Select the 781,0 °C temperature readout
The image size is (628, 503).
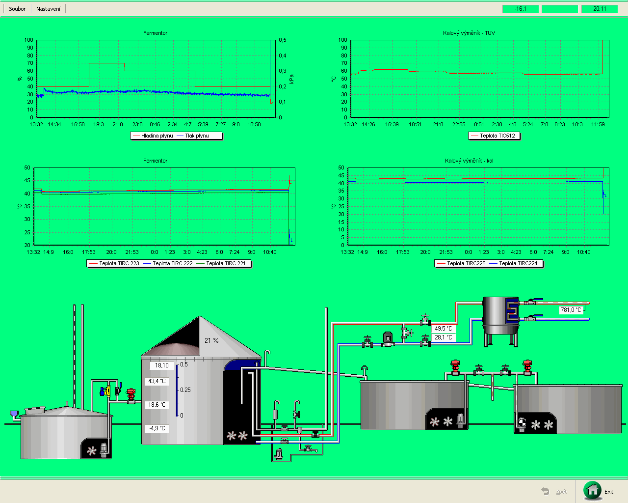tap(571, 310)
